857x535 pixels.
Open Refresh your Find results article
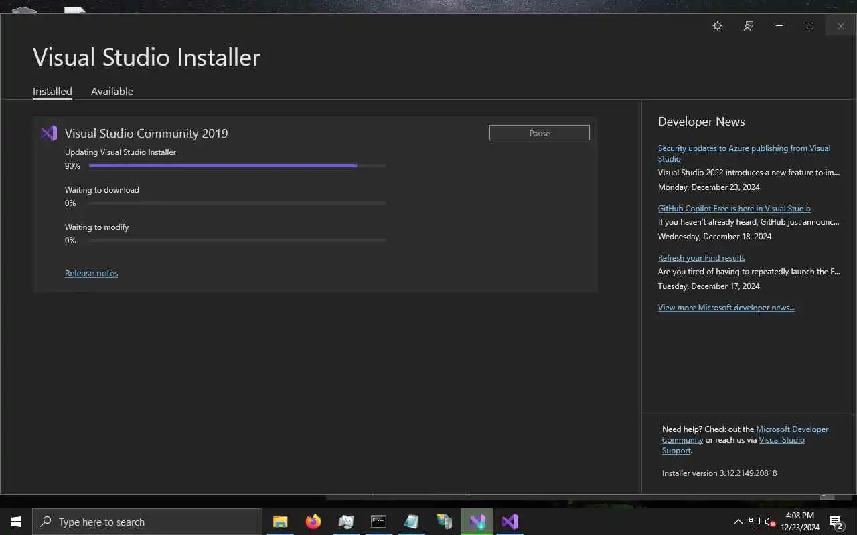701,258
